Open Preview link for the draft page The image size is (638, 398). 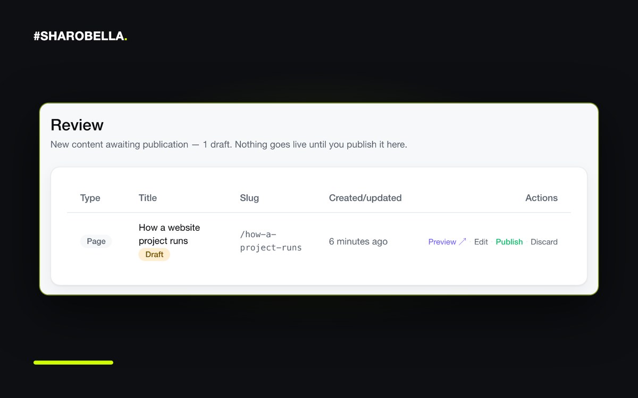coord(447,241)
